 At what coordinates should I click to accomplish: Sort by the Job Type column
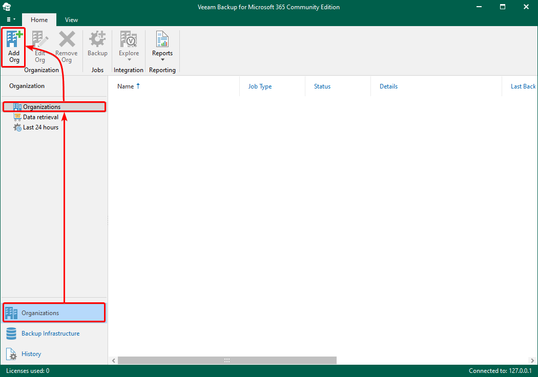click(x=273, y=86)
